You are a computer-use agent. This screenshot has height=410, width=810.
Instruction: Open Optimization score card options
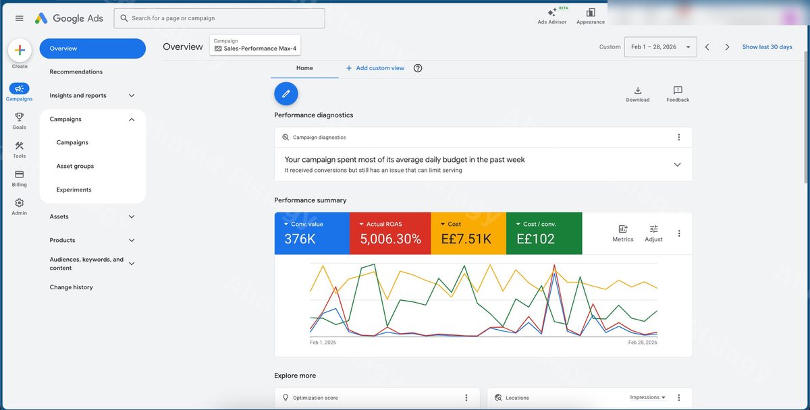coord(466,398)
